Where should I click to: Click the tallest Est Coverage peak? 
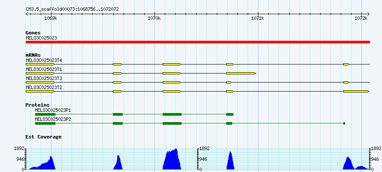tap(172, 159)
